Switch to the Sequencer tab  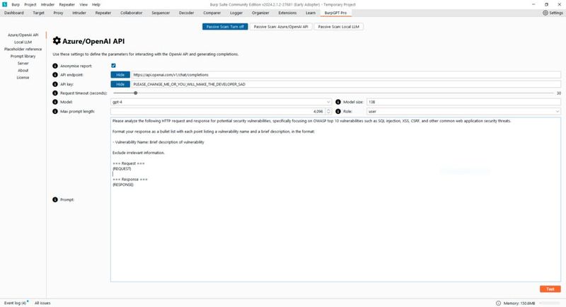pos(161,13)
